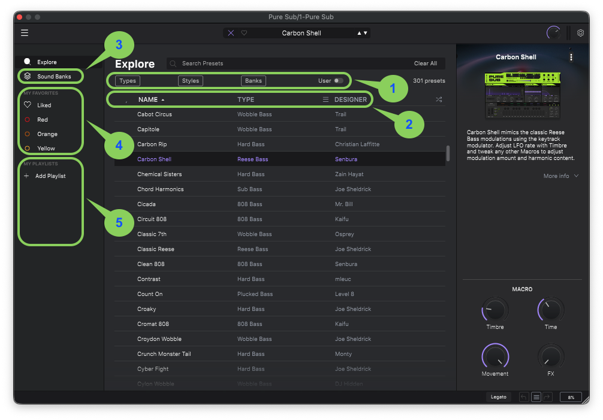Sort presets by DESIGNER column
The width and height of the screenshot is (603, 420).
pyautogui.click(x=350, y=99)
